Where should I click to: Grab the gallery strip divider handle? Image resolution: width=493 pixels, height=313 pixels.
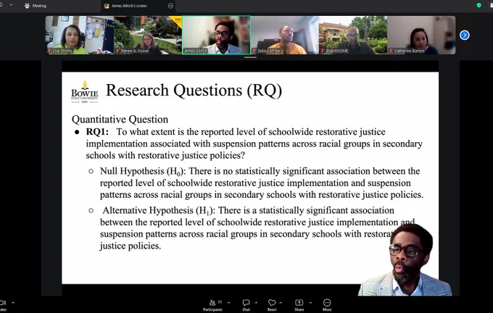point(250,57)
